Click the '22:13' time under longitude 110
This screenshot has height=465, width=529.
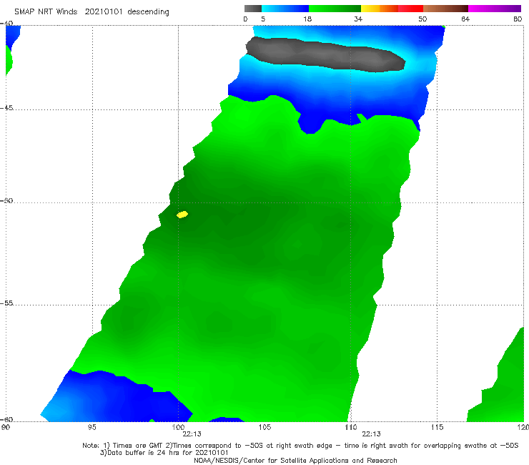tap(371, 434)
